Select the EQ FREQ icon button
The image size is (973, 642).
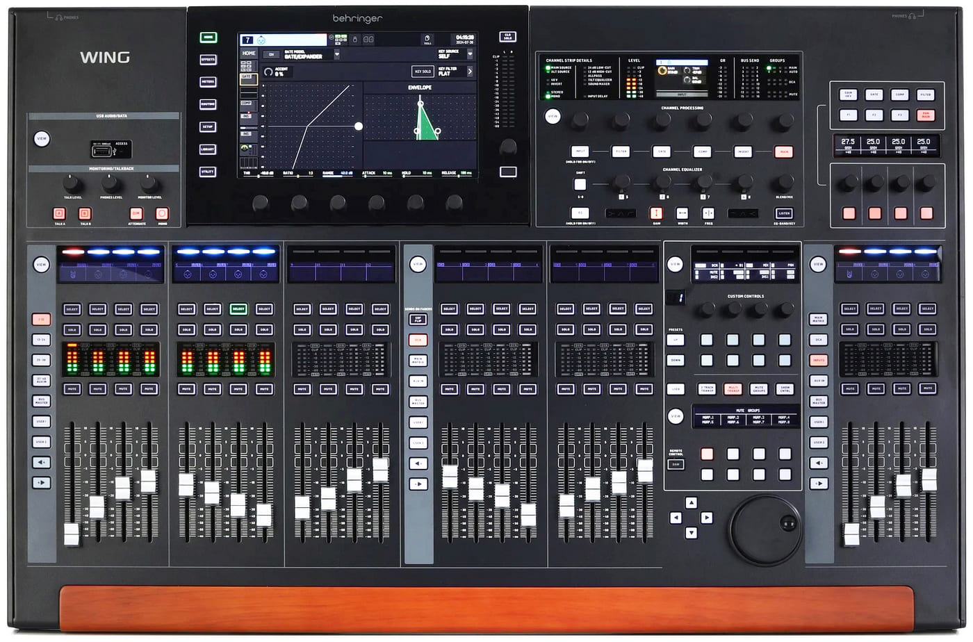click(x=708, y=213)
